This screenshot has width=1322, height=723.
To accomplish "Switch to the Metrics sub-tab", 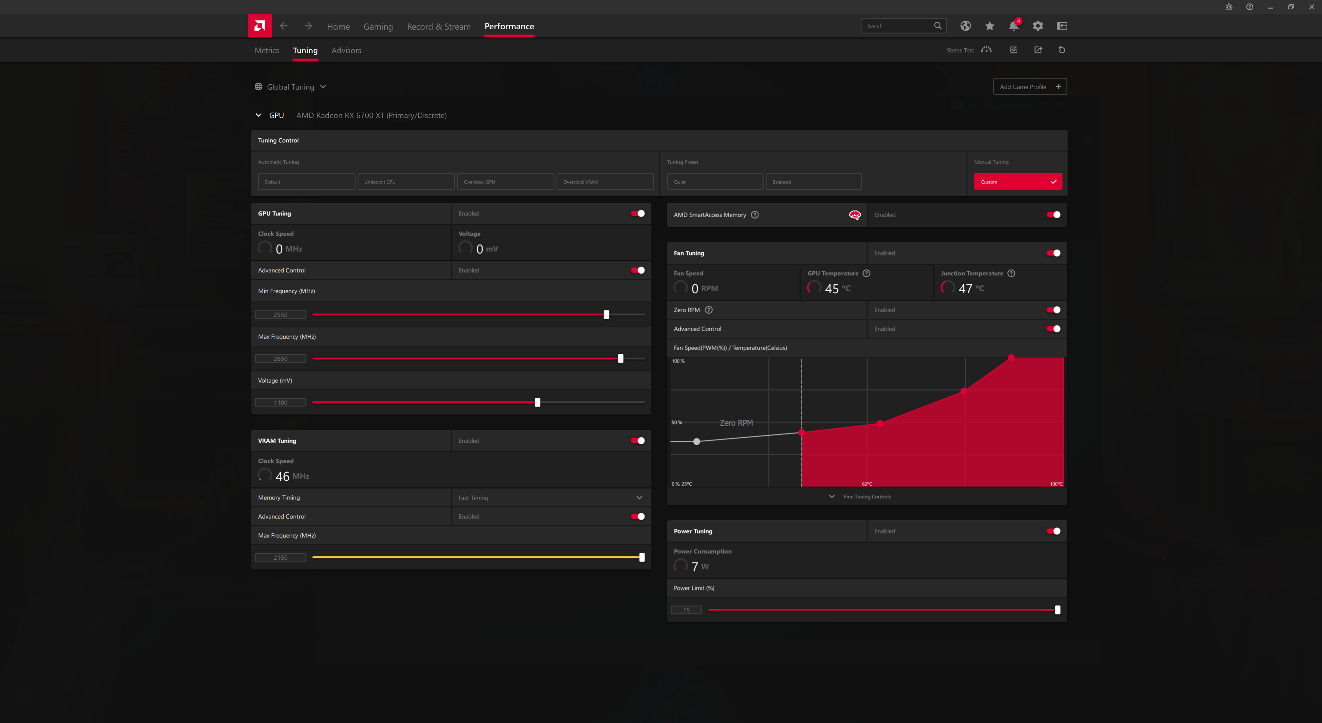I will pyautogui.click(x=266, y=50).
